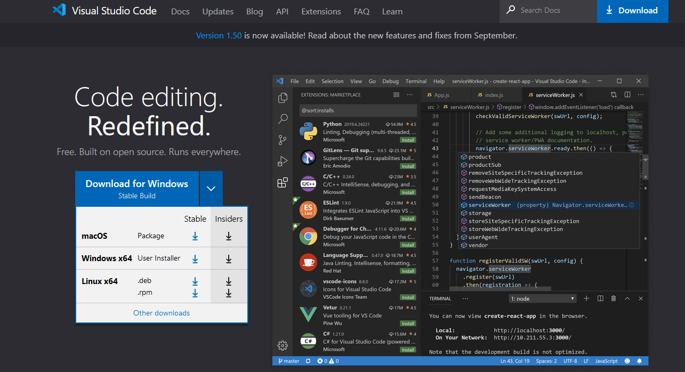
Task: Close the serviceWorker.js editor tab
Action: pyautogui.click(x=581, y=95)
